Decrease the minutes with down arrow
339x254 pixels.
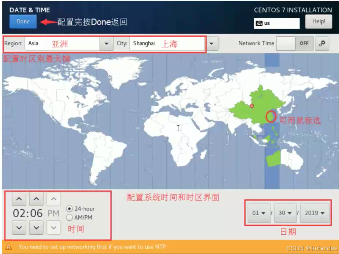coord(36,228)
